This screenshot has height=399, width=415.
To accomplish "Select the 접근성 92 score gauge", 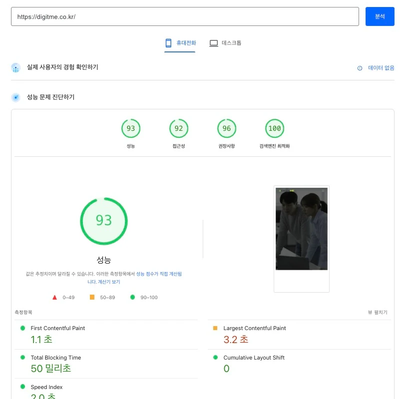I will pyautogui.click(x=178, y=128).
